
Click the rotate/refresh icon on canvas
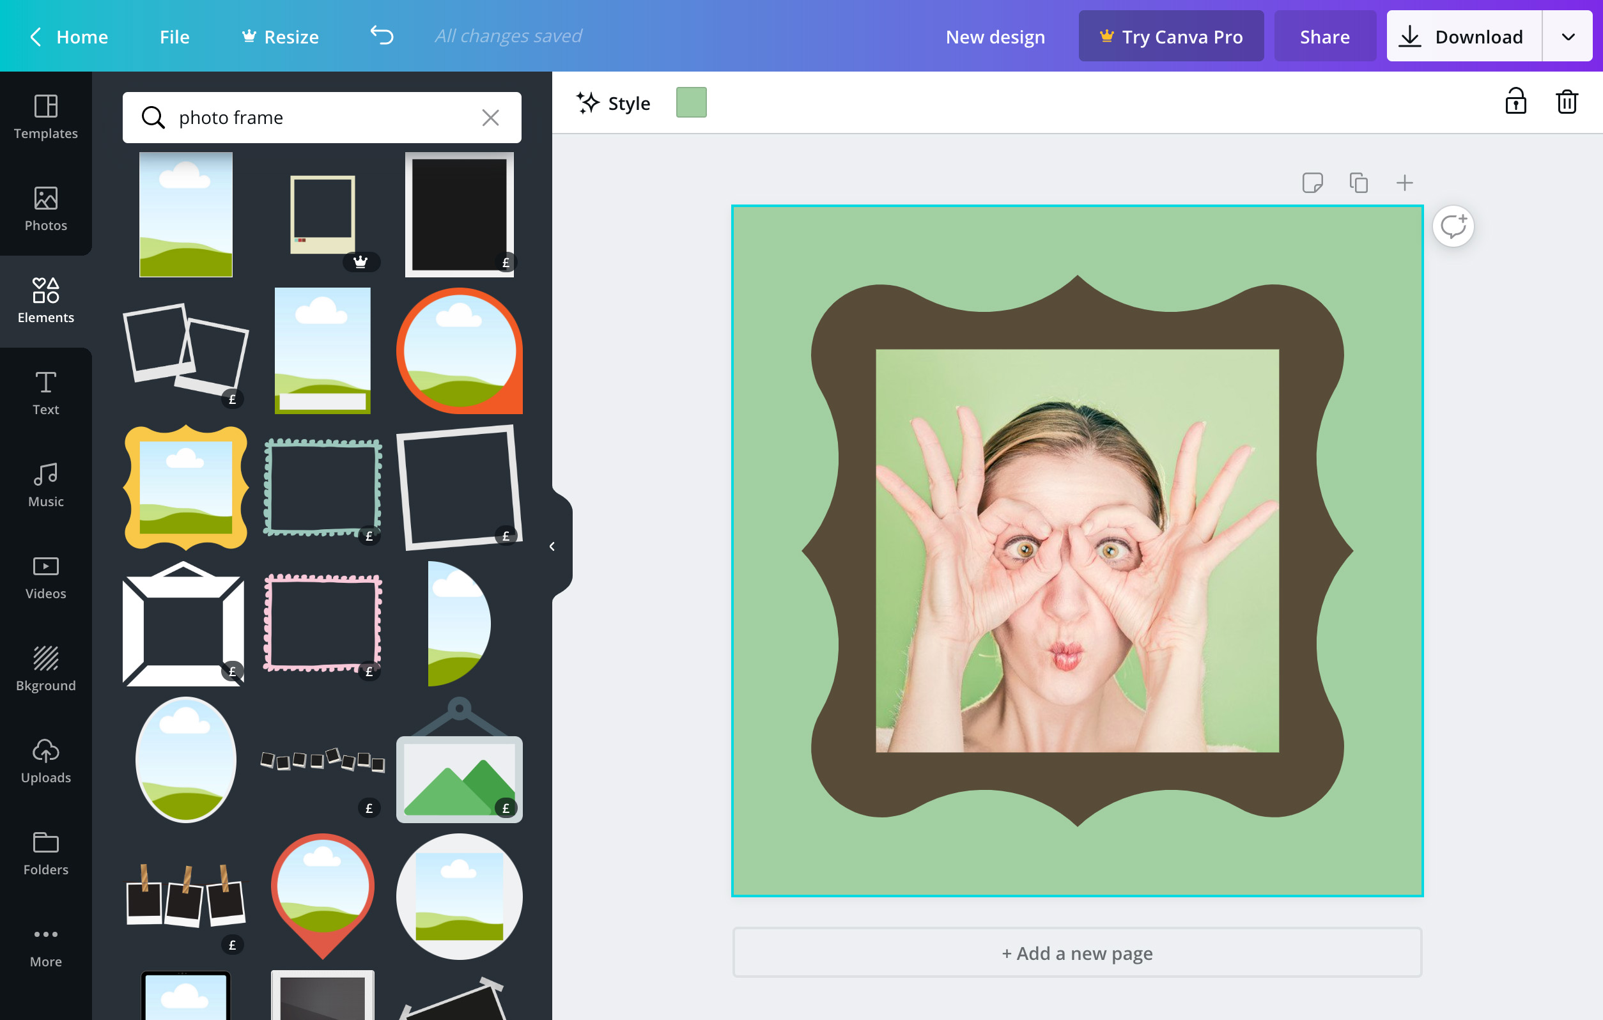1456,226
